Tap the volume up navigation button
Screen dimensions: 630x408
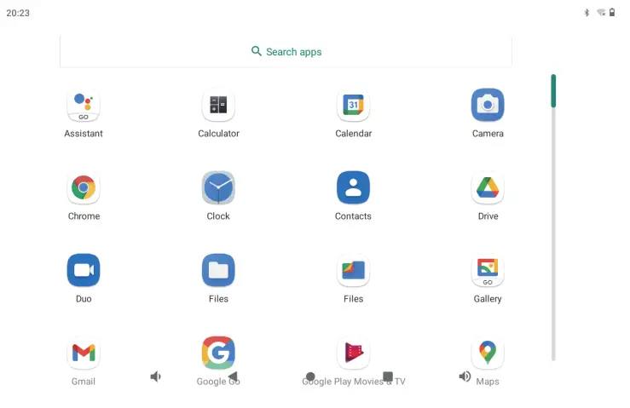click(x=465, y=376)
